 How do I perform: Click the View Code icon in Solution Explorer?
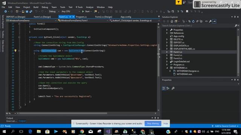point(206,21)
